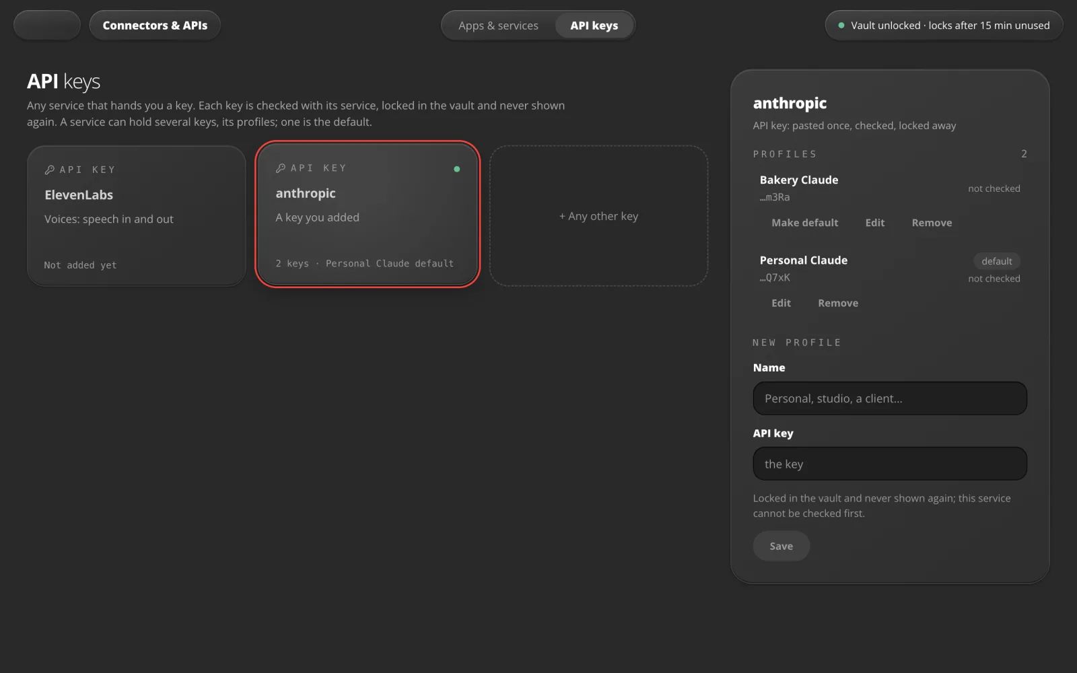Click the green status dot on anthropic card
The width and height of the screenshot is (1077, 673).
point(457,169)
